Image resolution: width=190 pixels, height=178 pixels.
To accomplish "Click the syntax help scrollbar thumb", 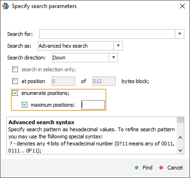I will tap(181, 120).
